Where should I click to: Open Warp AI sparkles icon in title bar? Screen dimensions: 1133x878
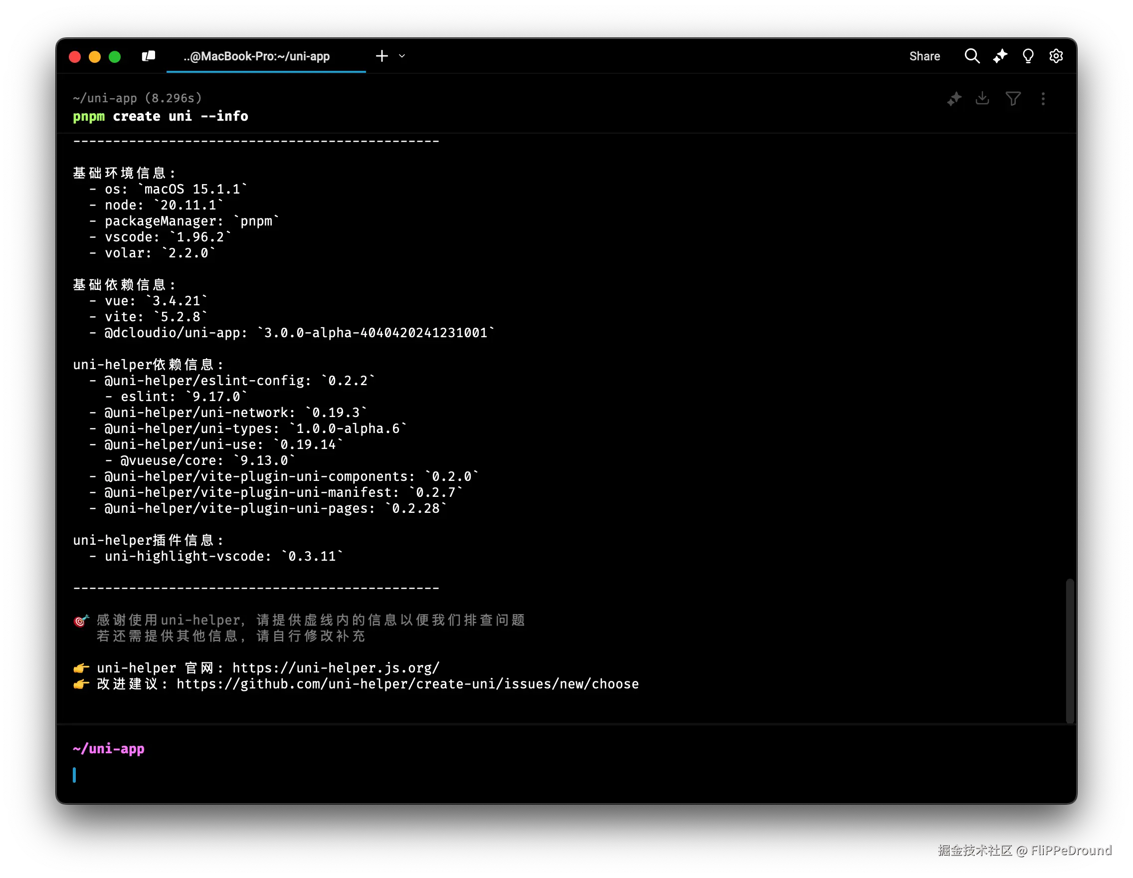[1000, 56]
